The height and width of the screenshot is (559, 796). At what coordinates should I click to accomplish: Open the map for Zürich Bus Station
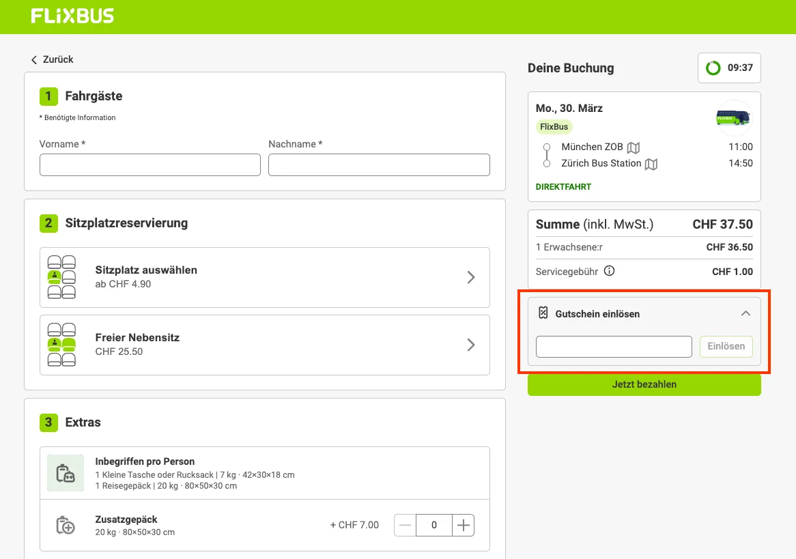click(x=651, y=164)
